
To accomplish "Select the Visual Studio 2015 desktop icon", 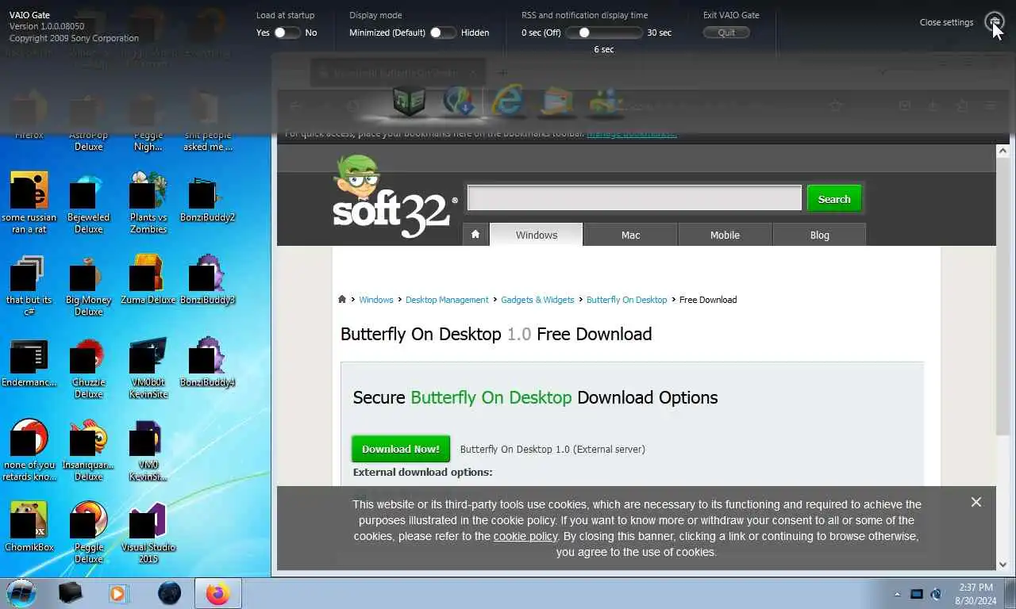I will [x=148, y=532].
